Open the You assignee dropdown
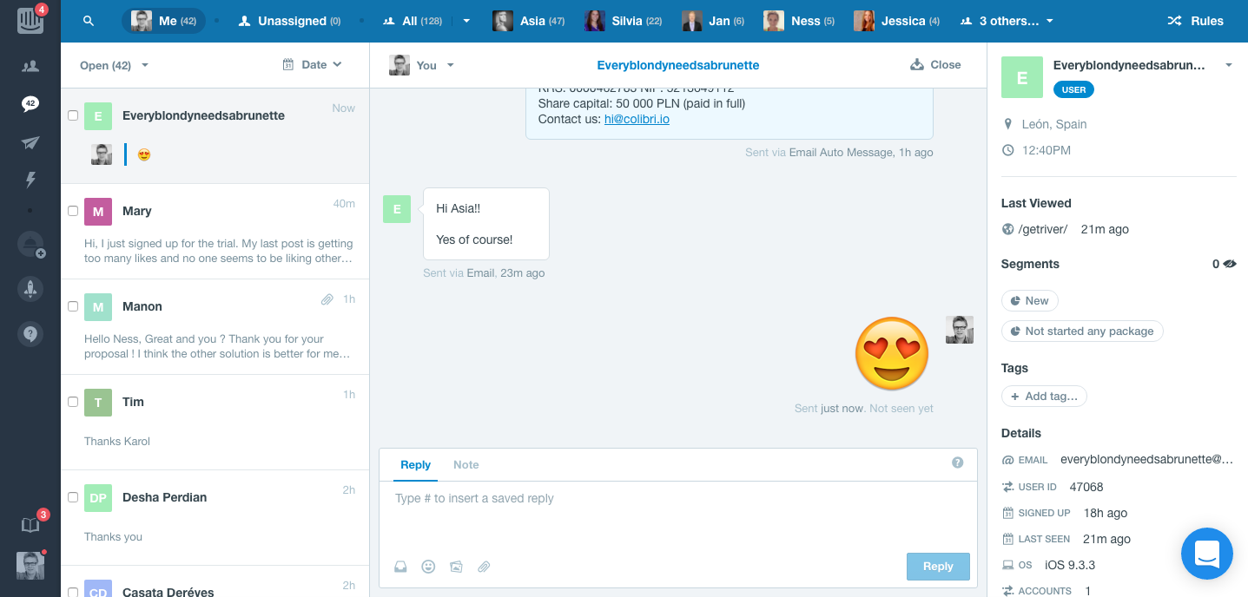Image resolution: width=1248 pixels, height=597 pixels. pos(422,65)
